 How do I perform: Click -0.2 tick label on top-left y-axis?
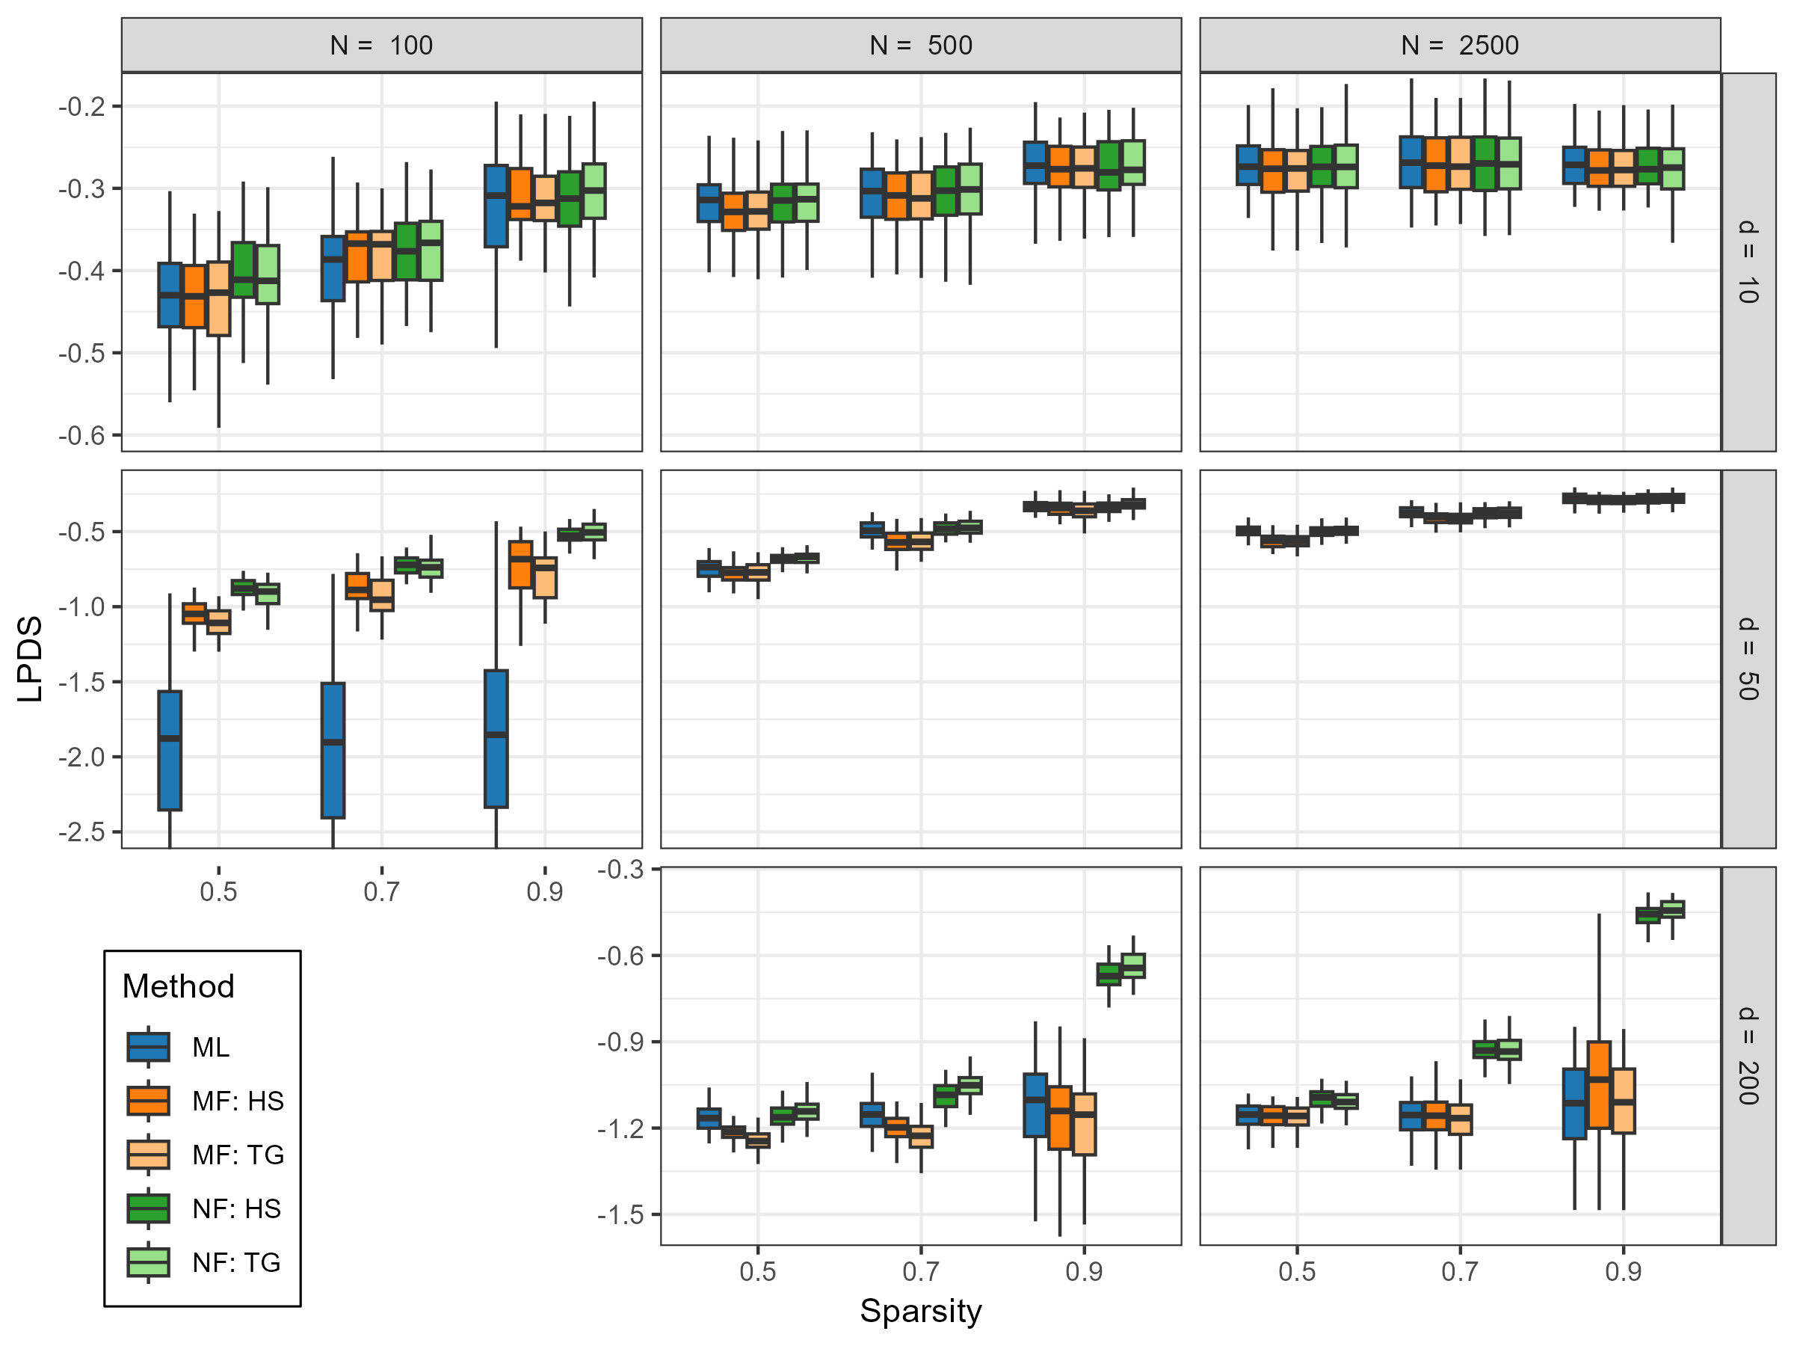coord(82,106)
